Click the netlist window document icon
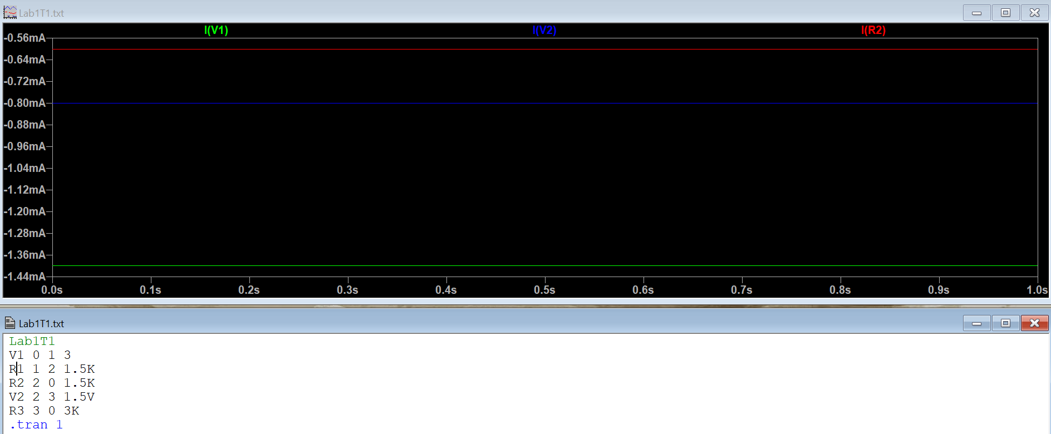 tap(9, 323)
